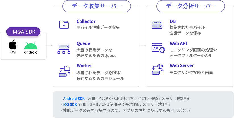234x118 pixels.
Task: Click the DB heading label
Action: tap(173, 21)
